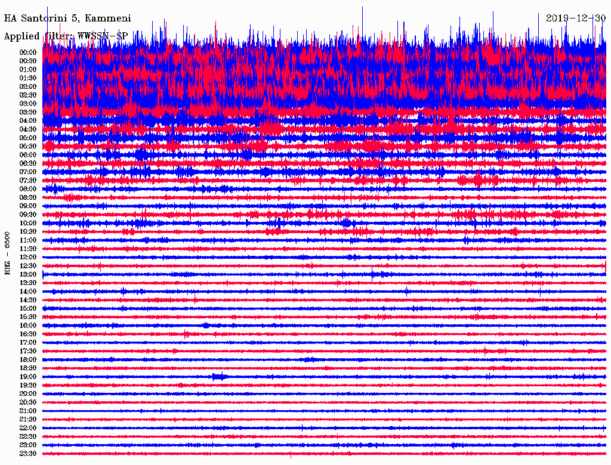Select the 18:00 time label
The image size is (611, 465).
(28, 359)
